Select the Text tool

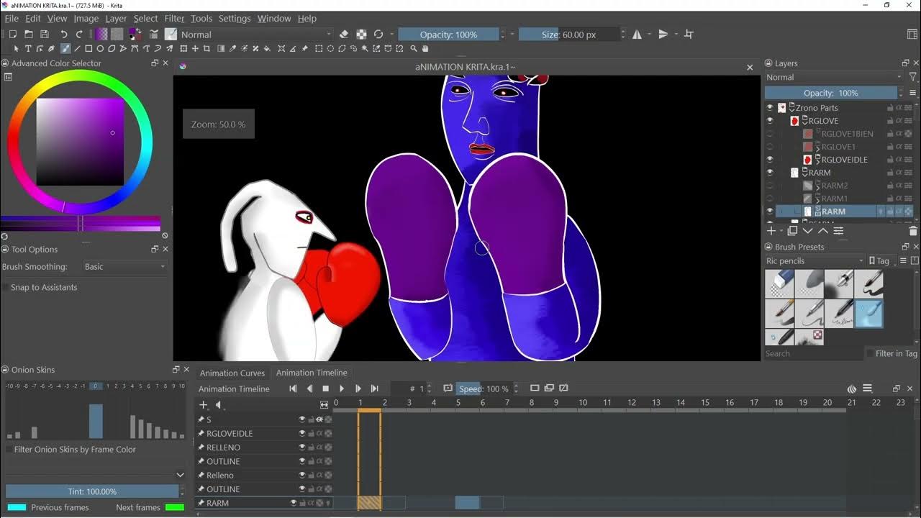tap(28, 49)
